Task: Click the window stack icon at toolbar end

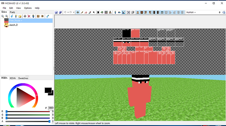Action: (x=224, y=12)
